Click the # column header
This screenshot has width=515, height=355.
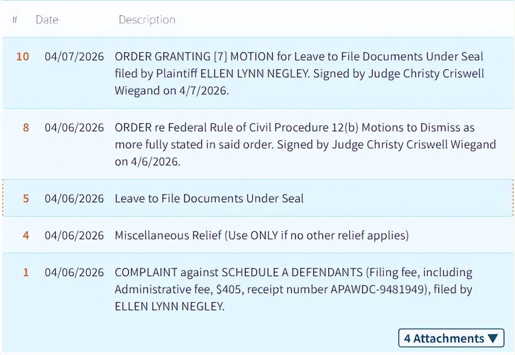[15, 20]
